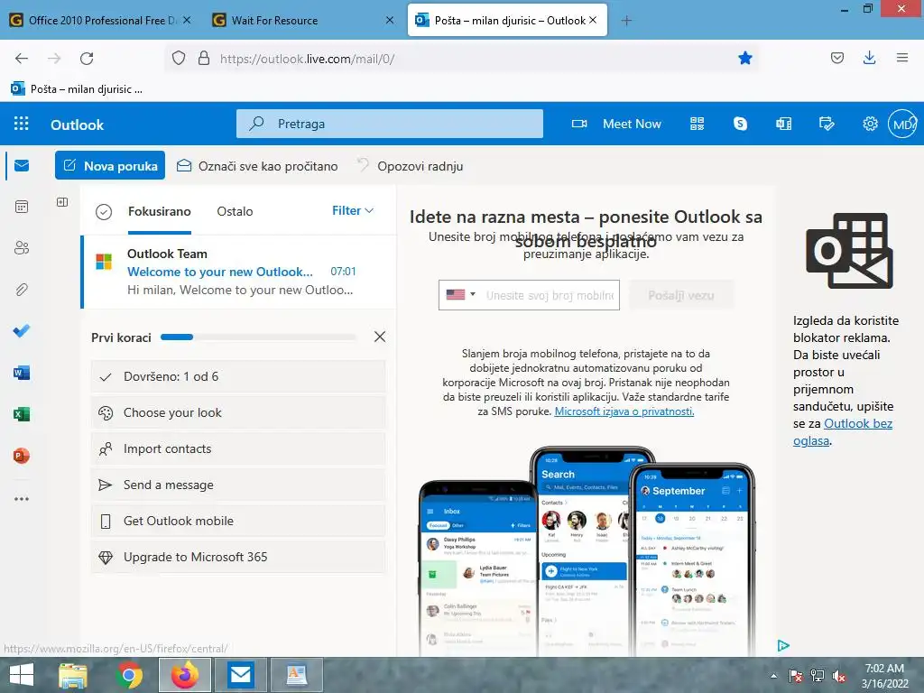Open the Firefox Downloads arrow icon

[x=869, y=58]
